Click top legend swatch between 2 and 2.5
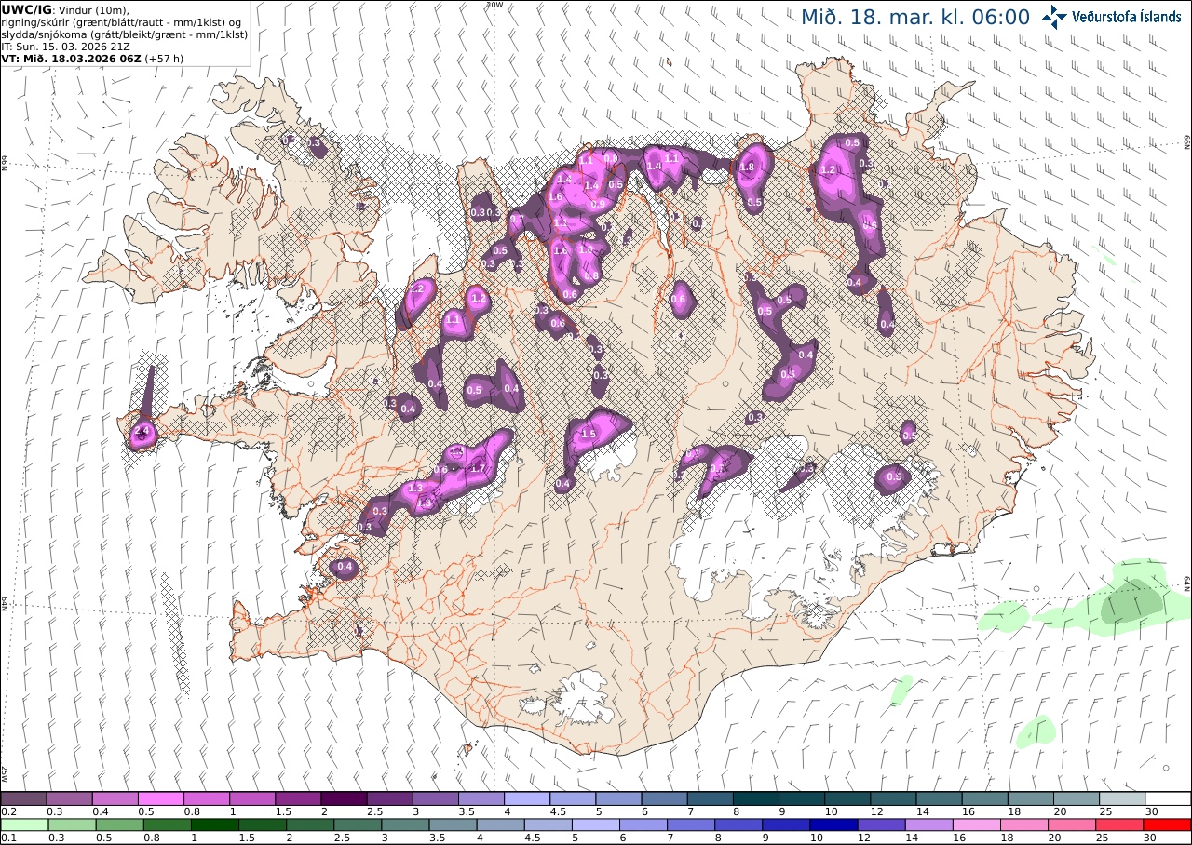Viewport: 1192px width, 845px height. click(344, 798)
